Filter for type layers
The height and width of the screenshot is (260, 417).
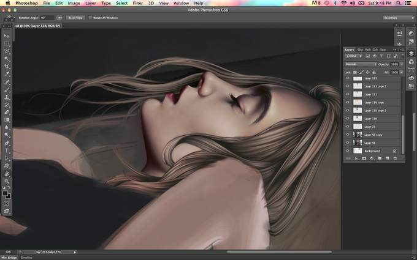(x=381, y=56)
